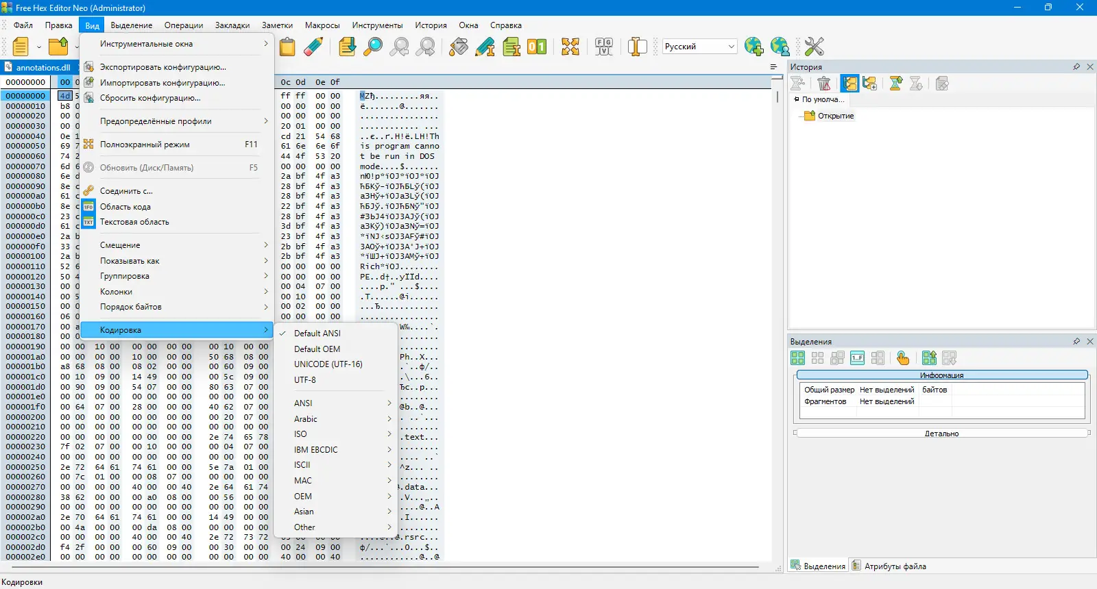Open the Операции menu

[184, 25]
